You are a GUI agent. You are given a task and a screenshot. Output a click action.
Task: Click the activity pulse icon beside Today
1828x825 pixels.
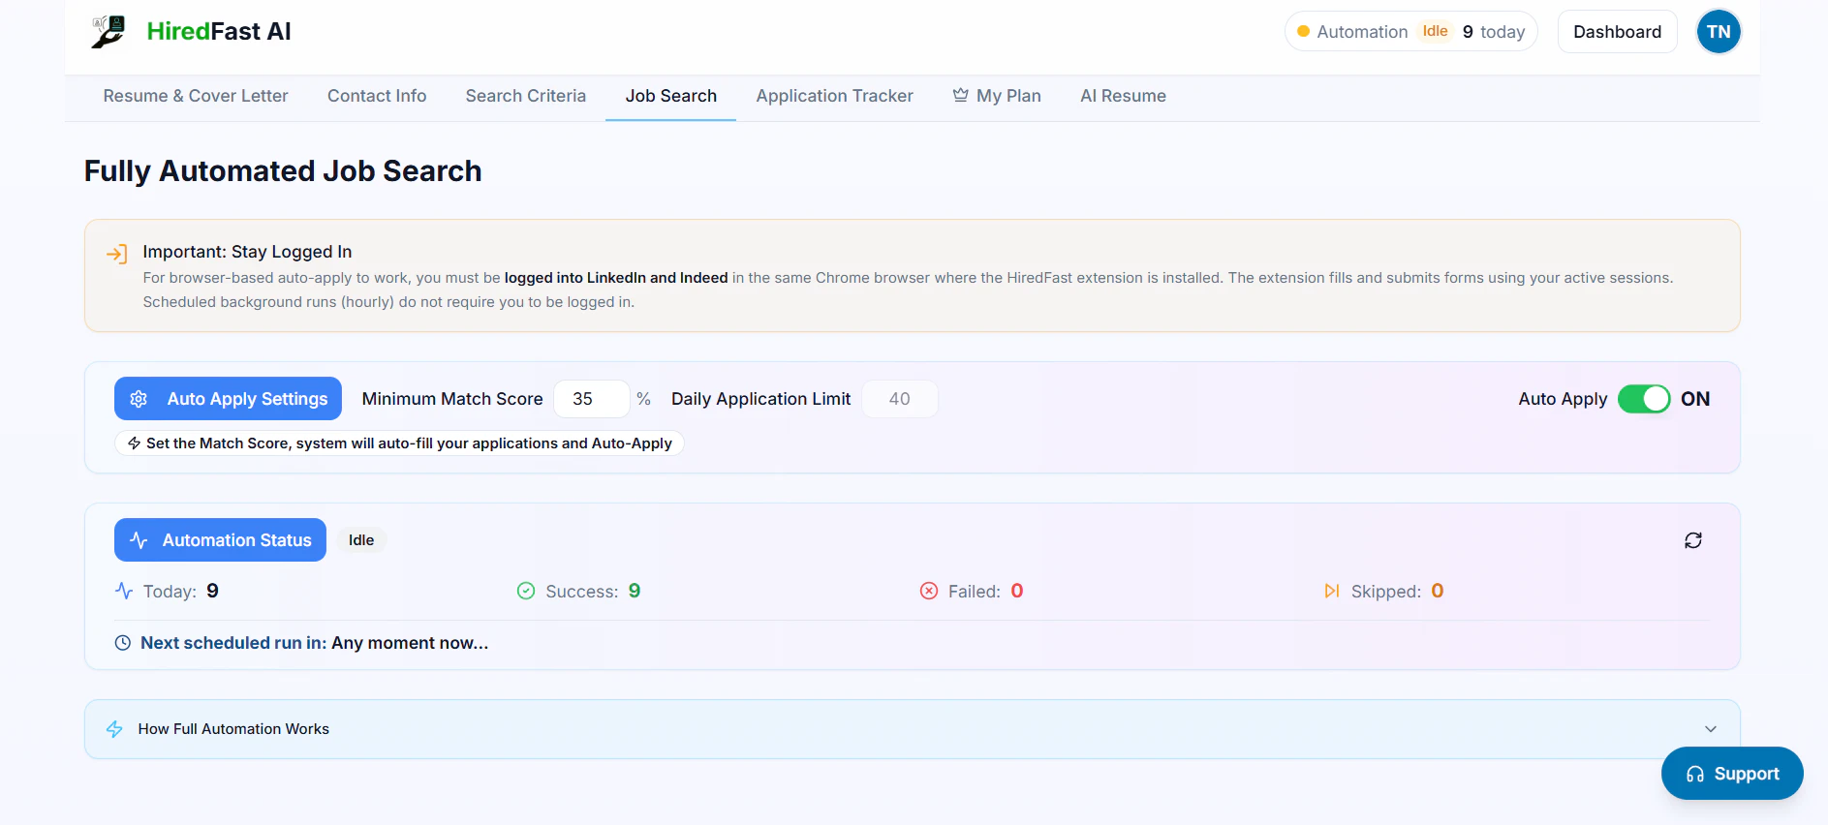[x=124, y=591]
